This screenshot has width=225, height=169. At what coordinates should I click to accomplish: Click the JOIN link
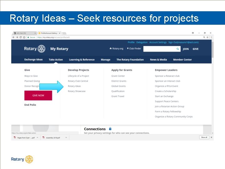pos(186,49)
